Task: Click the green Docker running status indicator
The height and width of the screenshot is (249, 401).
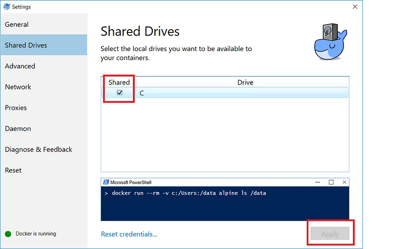Action: (8, 234)
